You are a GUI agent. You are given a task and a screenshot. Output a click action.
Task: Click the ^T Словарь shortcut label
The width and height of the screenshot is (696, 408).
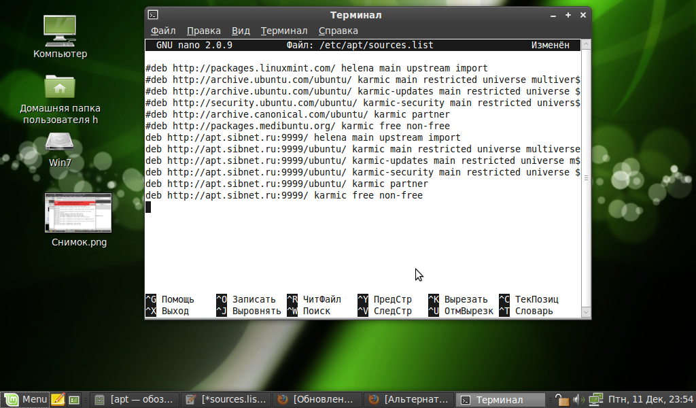tap(526, 311)
